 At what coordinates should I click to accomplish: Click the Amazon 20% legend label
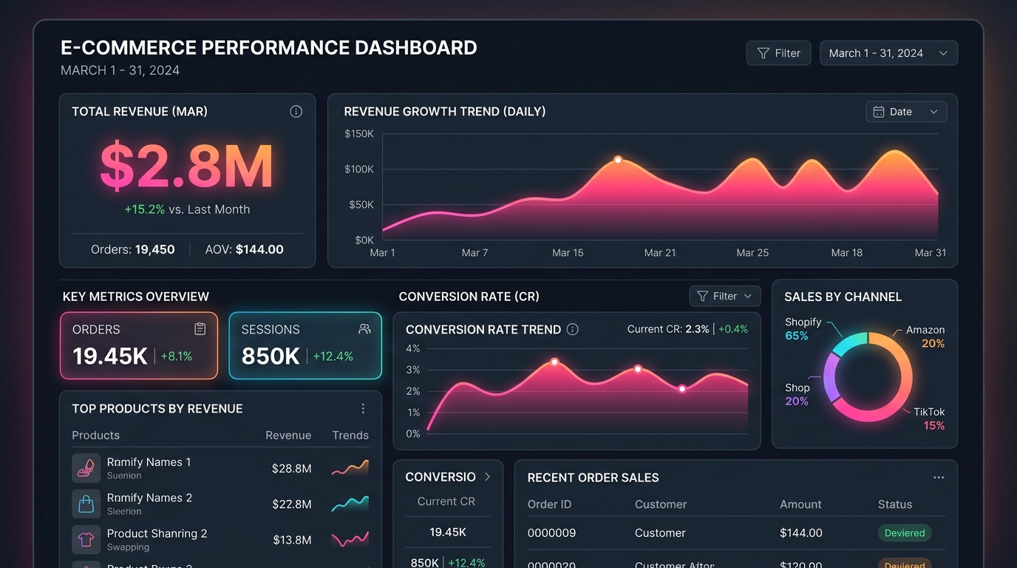tap(925, 337)
